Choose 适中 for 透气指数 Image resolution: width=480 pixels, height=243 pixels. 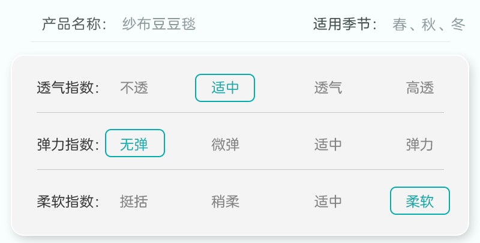(x=225, y=88)
